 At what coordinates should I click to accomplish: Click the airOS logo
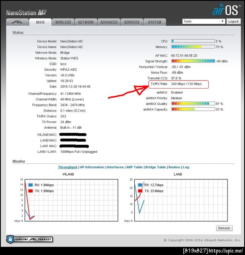click(226, 10)
